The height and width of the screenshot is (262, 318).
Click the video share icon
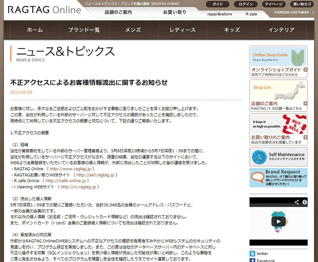(297, 202)
